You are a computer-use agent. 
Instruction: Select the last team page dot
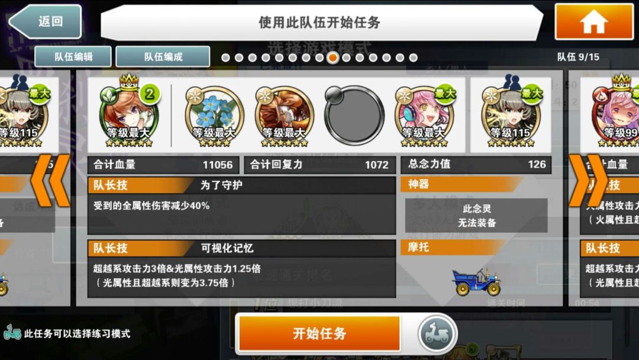(413, 58)
